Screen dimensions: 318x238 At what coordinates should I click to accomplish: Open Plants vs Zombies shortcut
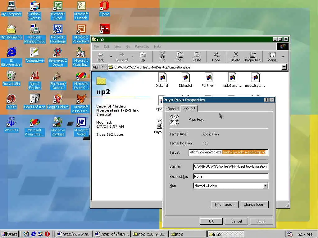(x=58, y=127)
